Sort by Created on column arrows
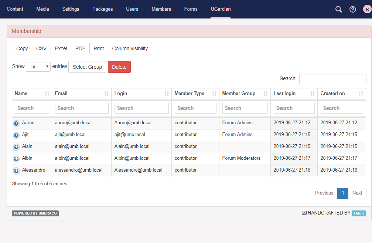The image size is (372, 243). click(x=361, y=94)
